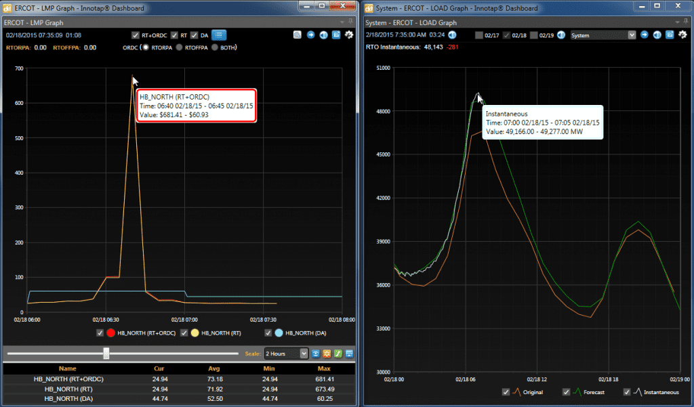Uncheck the Forecast series checkbox
This screenshot has width=694, height=407.
click(x=566, y=392)
